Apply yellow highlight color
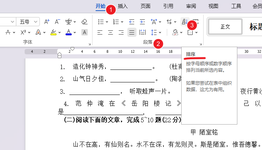Image resolution: width=262 pixels, height=150 pixels. (53, 32)
